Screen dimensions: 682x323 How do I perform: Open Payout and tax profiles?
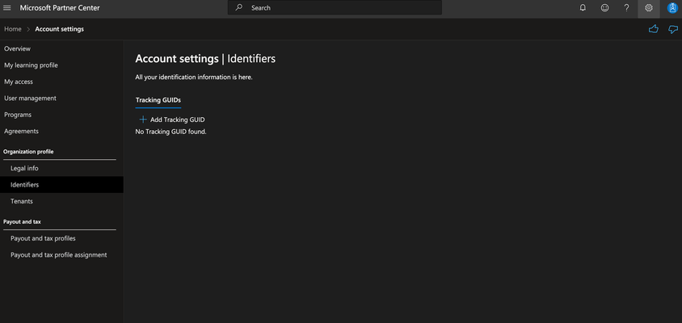pos(43,239)
